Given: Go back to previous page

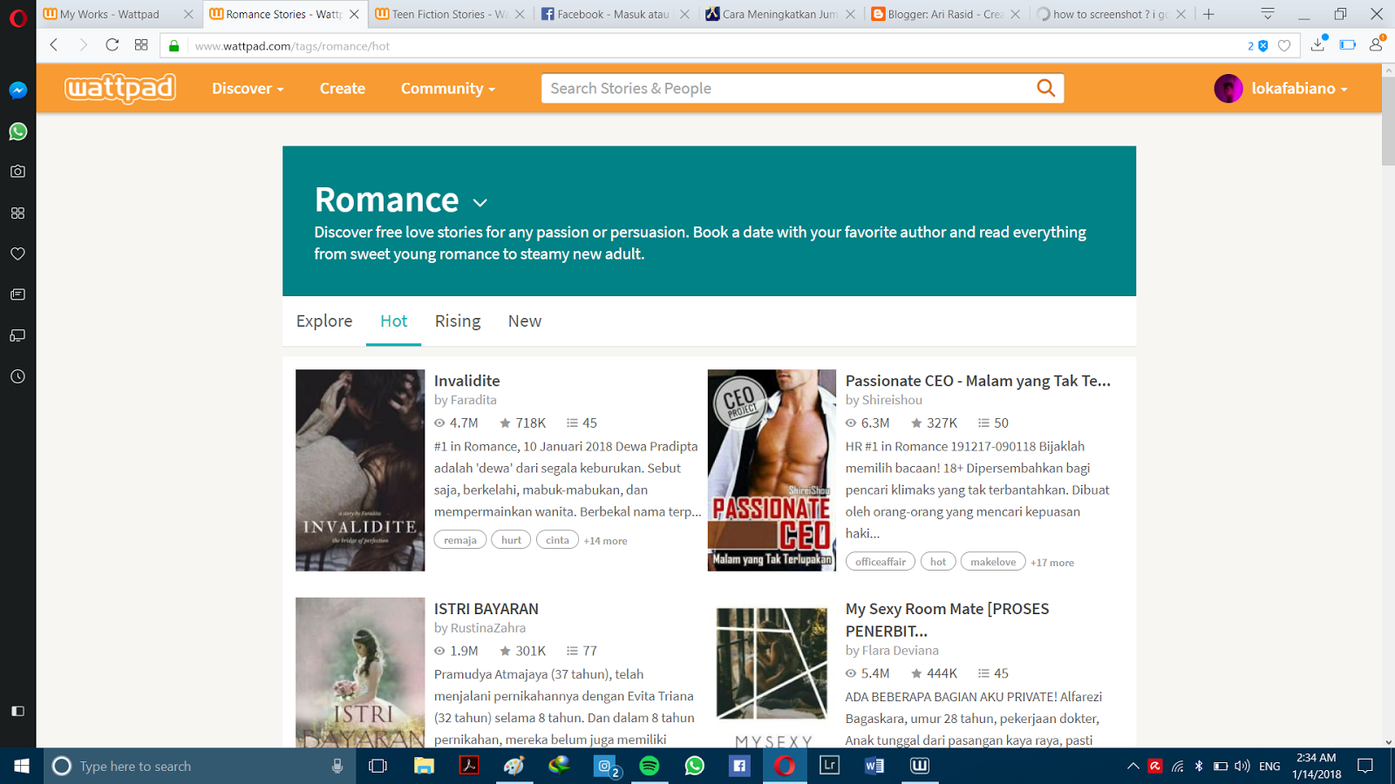Looking at the screenshot, I should [x=54, y=45].
